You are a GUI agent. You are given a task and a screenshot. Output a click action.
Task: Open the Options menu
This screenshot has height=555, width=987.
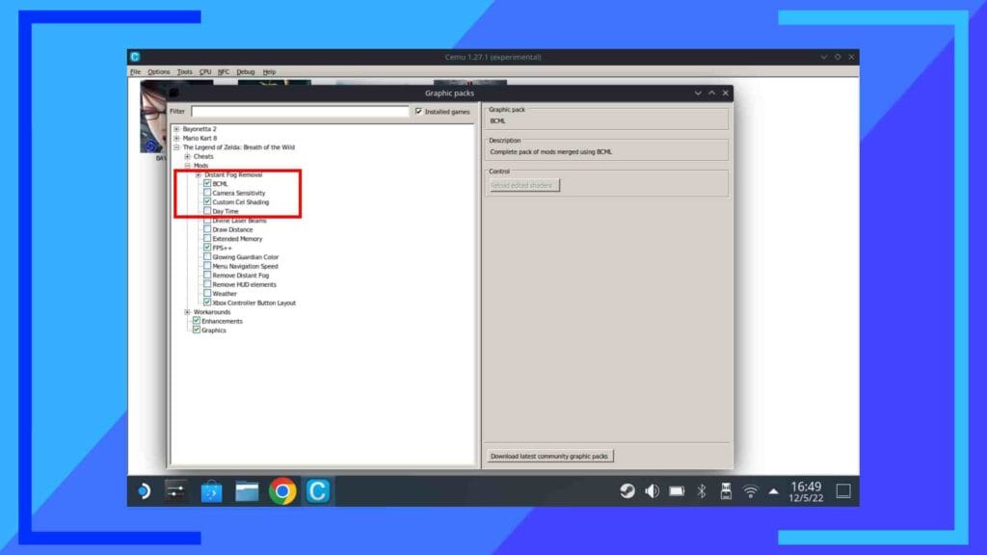click(159, 71)
